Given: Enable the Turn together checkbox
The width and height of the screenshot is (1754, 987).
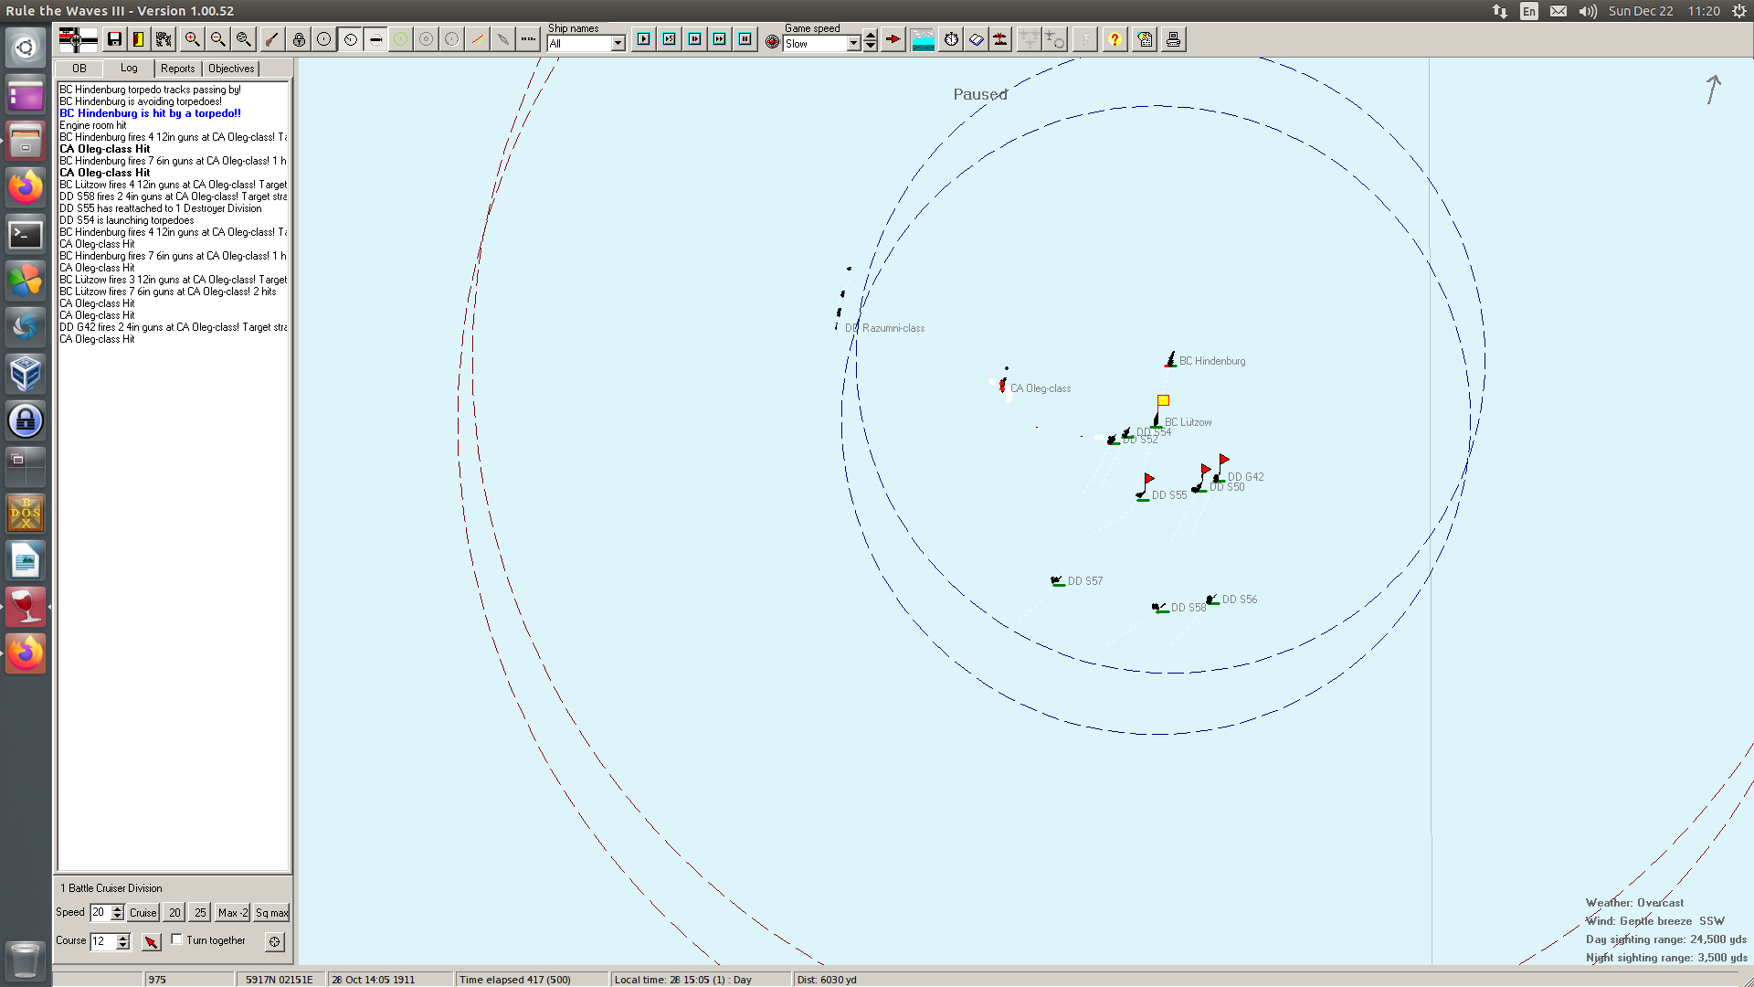Looking at the screenshot, I should (177, 939).
